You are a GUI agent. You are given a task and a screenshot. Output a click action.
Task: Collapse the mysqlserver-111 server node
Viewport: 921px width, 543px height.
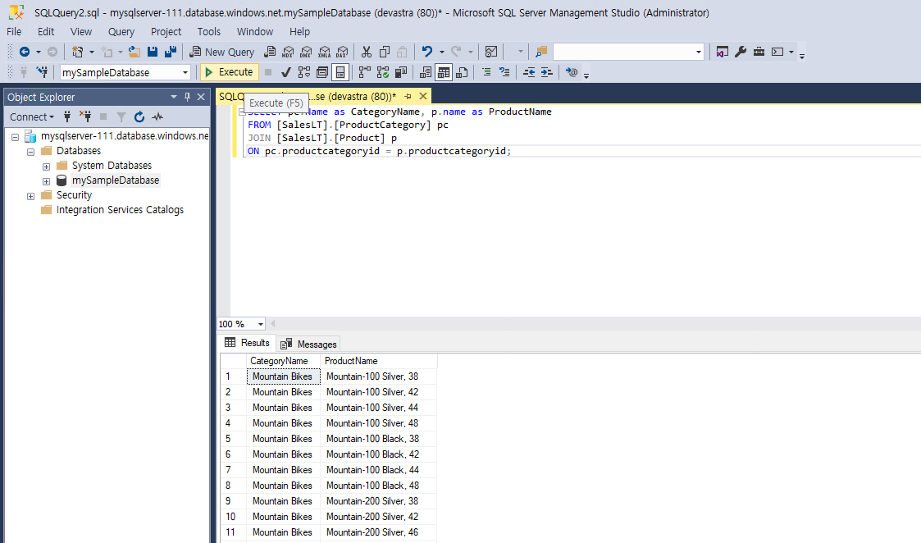tap(16, 138)
